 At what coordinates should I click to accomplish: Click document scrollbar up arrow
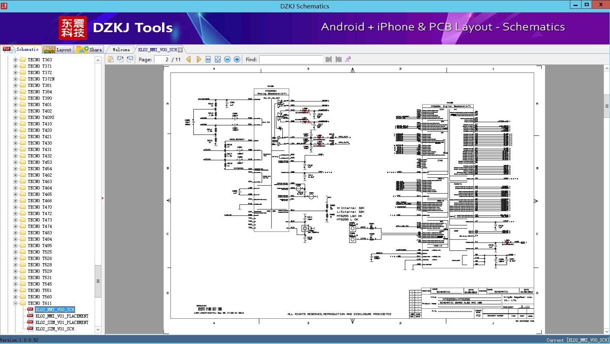point(607,69)
